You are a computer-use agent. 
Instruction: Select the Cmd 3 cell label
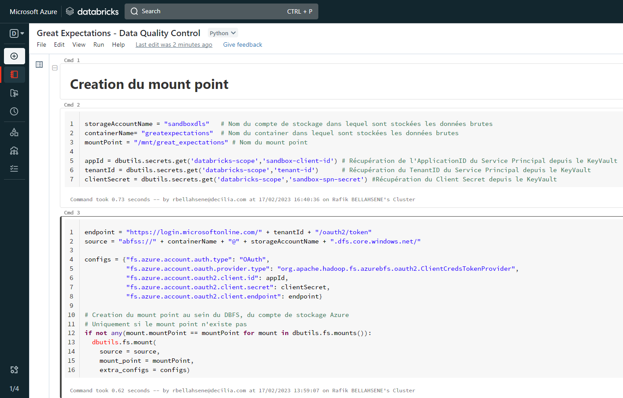72,213
